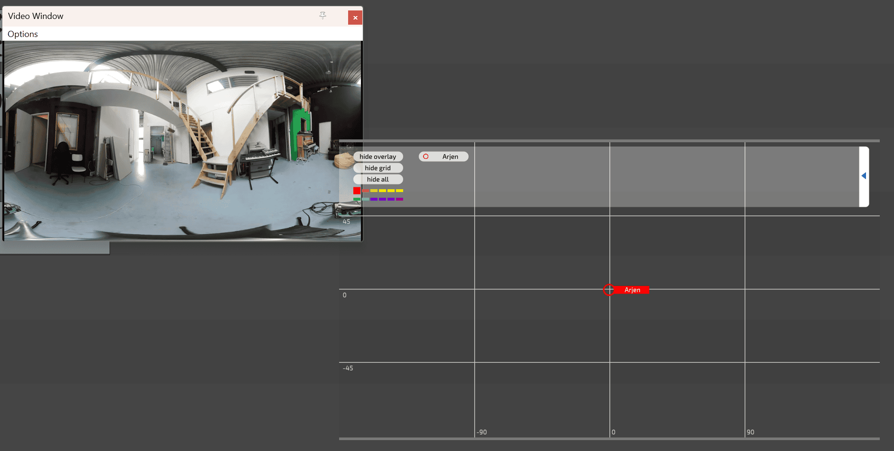Image resolution: width=894 pixels, height=451 pixels.
Task: Select the large red square color swatch
Action: [x=357, y=191]
